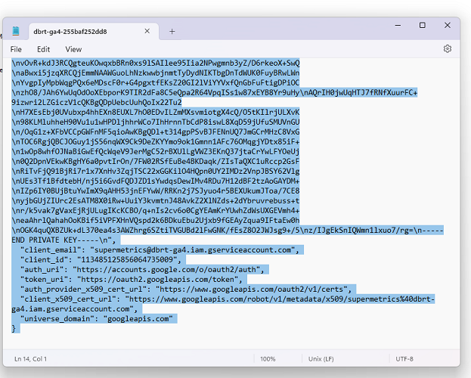Screen dimensions: 471x378
Task: Minimize the Notepad window
Action: coord(398,25)
